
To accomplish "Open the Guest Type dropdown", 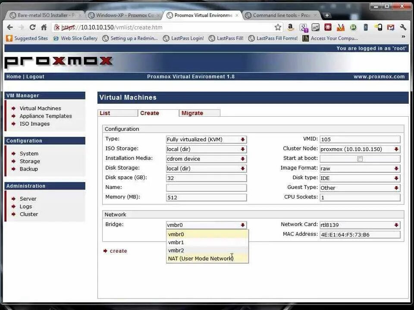I will tap(360, 188).
